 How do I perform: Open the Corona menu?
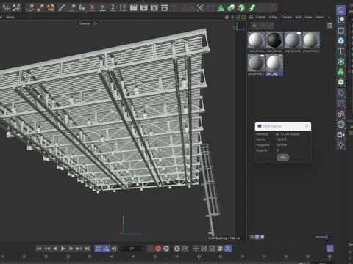point(286,17)
